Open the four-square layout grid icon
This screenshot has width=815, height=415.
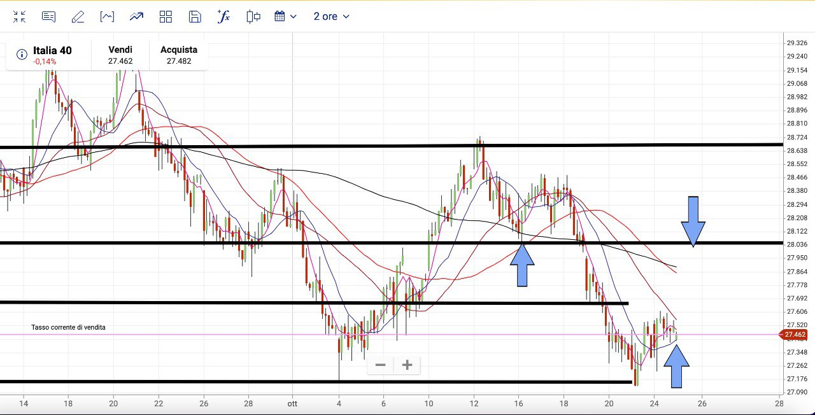[166, 17]
